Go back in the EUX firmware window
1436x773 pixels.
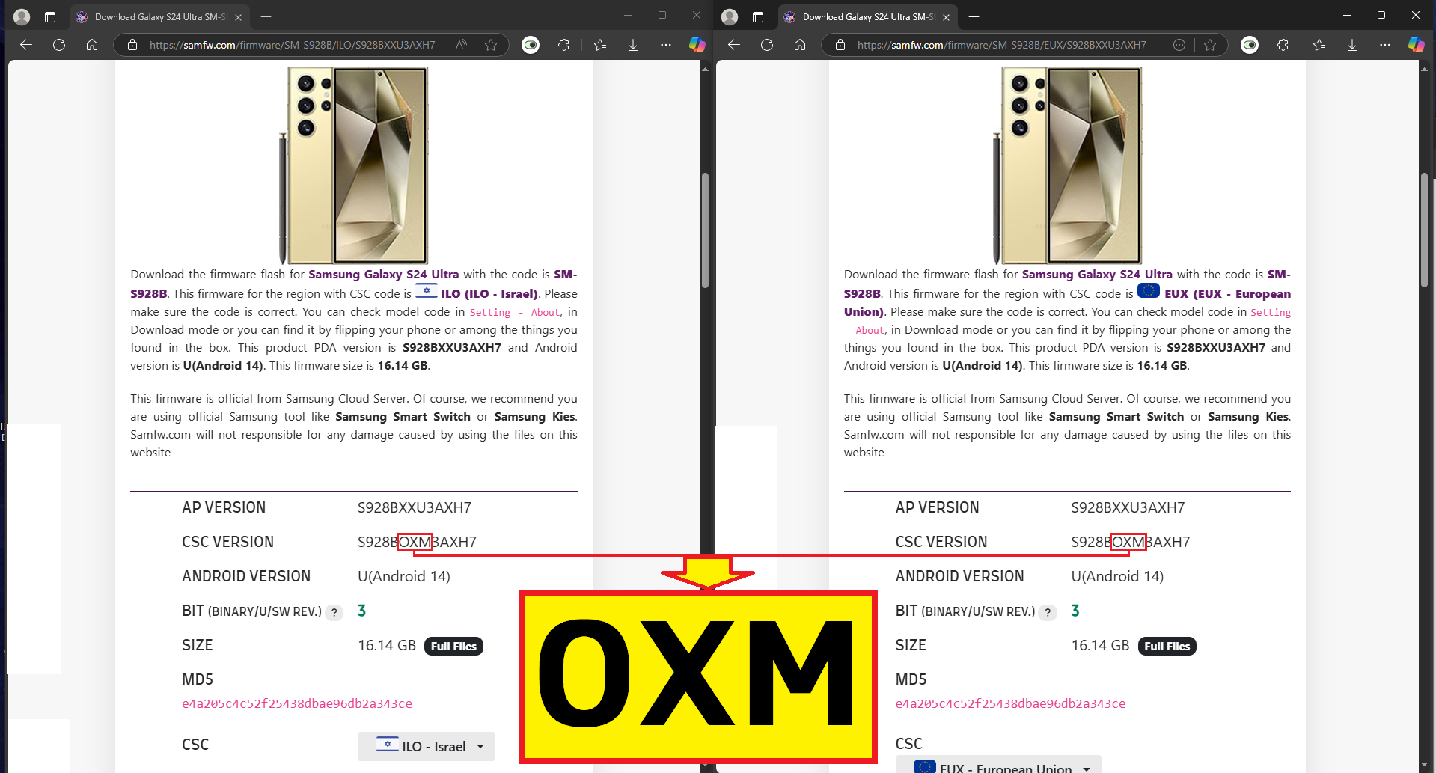pos(734,45)
